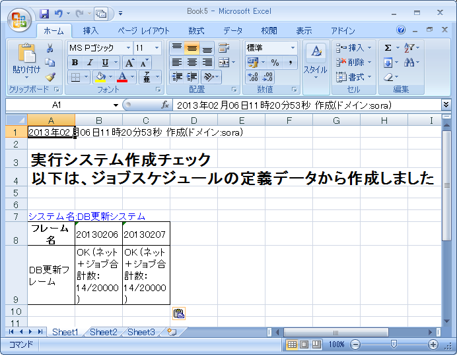The height and width of the screenshot is (355, 457).
Task: Decrease font size with the small A
Action: 144,63
